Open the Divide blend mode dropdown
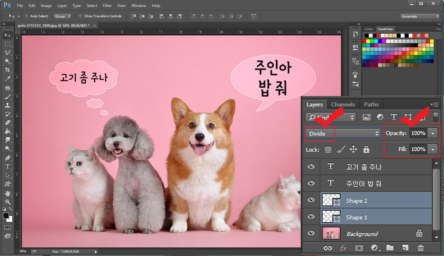This screenshot has width=444, height=256. pyautogui.click(x=342, y=133)
